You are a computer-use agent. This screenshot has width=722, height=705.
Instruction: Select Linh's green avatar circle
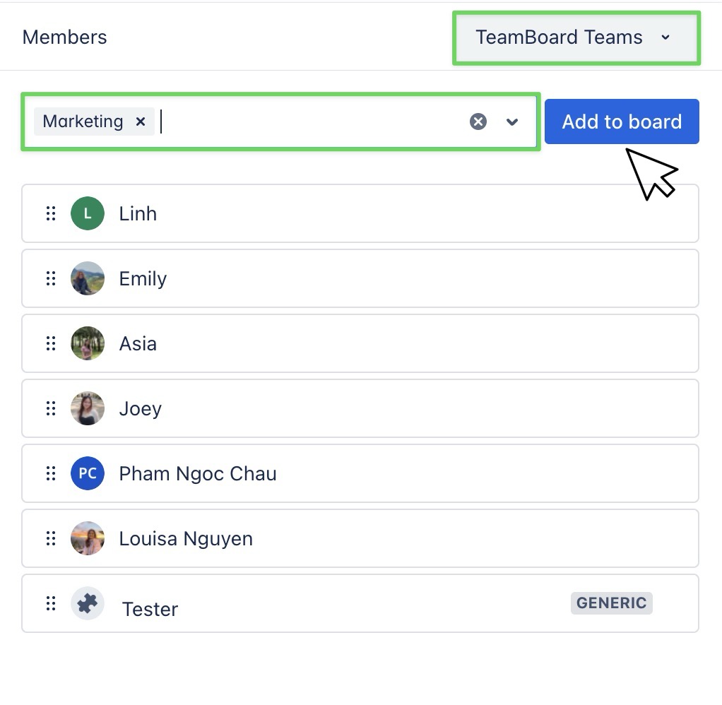click(87, 213)
